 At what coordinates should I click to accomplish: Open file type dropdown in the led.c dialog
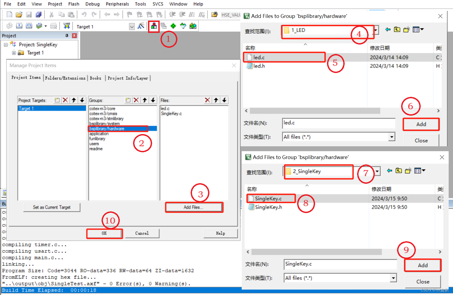coord(392,137)
